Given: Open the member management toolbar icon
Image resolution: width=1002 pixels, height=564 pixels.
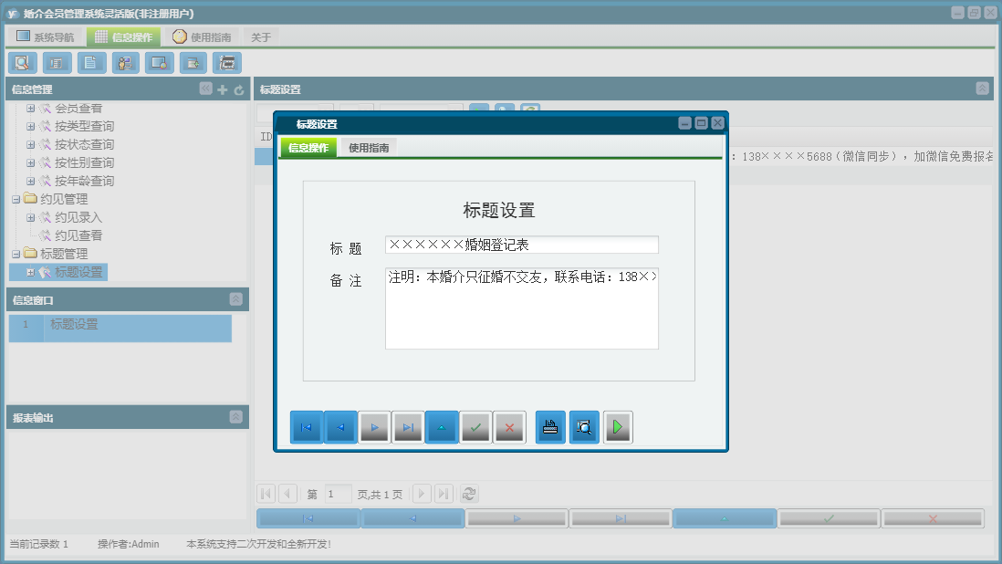Looking at the screenshot, I should click(125, 62).
